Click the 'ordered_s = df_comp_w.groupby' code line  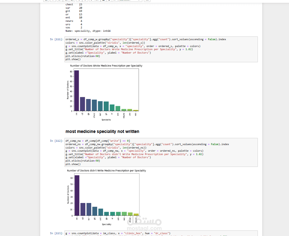146,40
